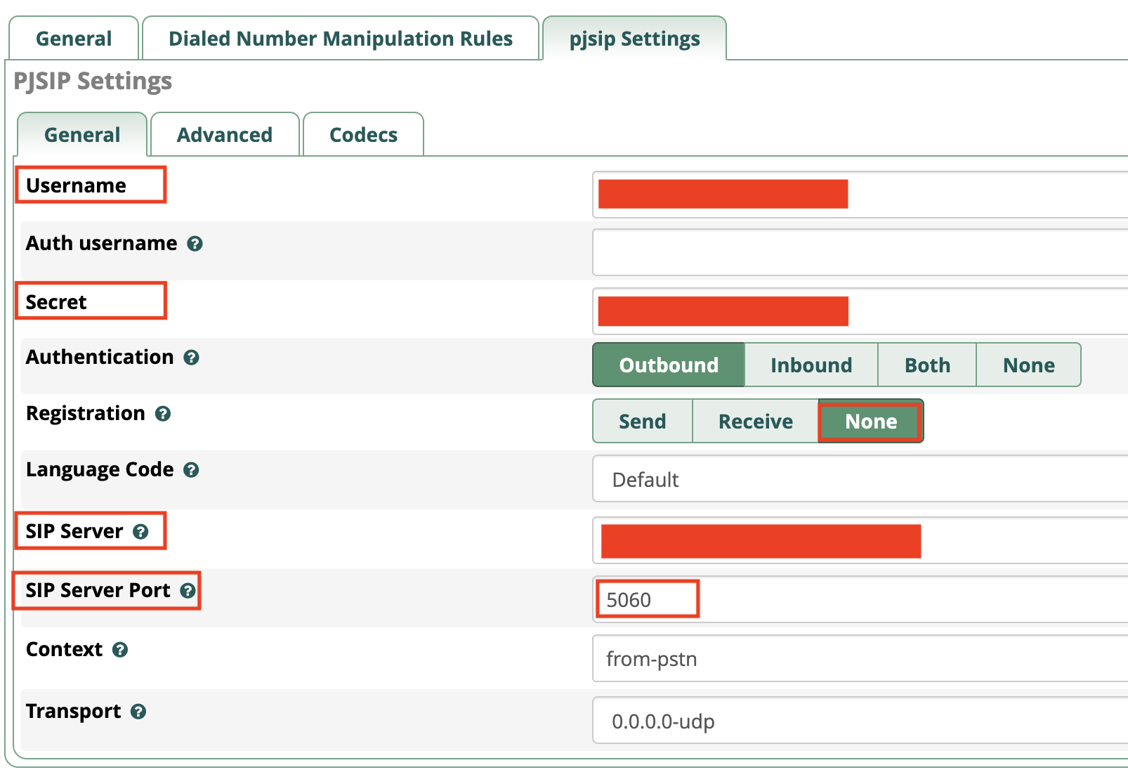Open the Context help icon

click(120, 650)
